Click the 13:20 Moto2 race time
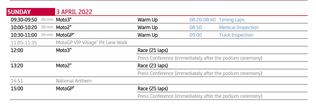The height and width of the screenshot is (109, 316). coord(17,66)
